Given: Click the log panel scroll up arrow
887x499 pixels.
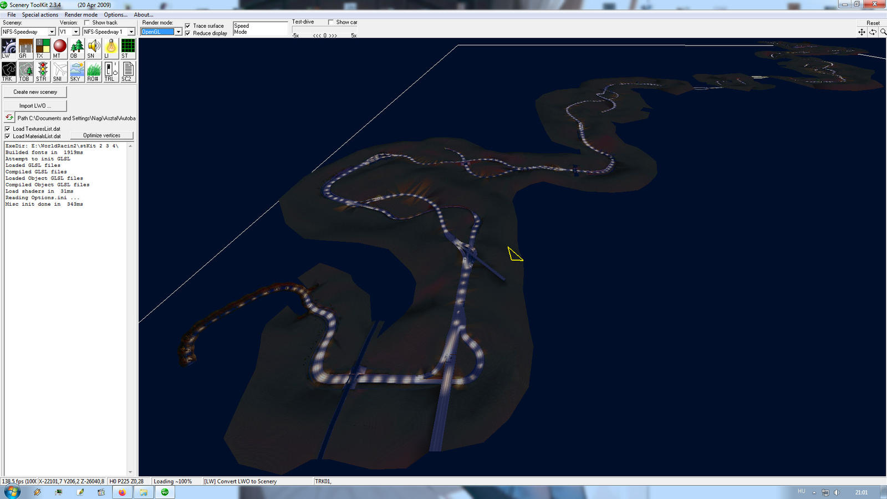Looking at the screenshot, I should (130, 146).
